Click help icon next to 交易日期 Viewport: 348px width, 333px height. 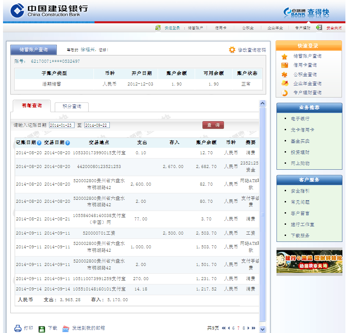point(68,143)
